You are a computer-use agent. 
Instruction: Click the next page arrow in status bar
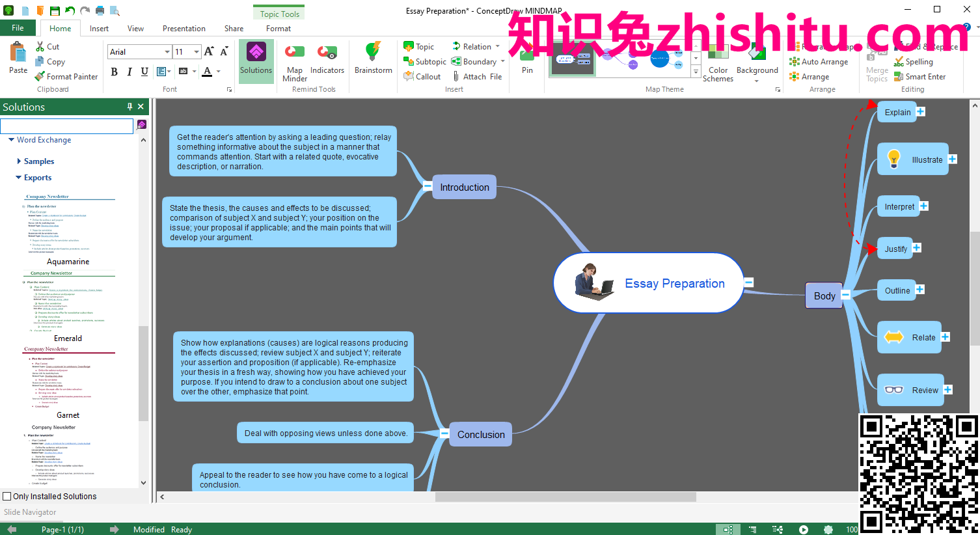point(115,529)
